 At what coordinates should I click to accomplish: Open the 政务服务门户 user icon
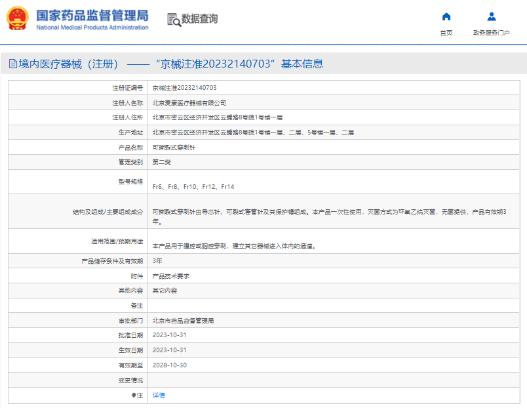click(x=492, y=16)
